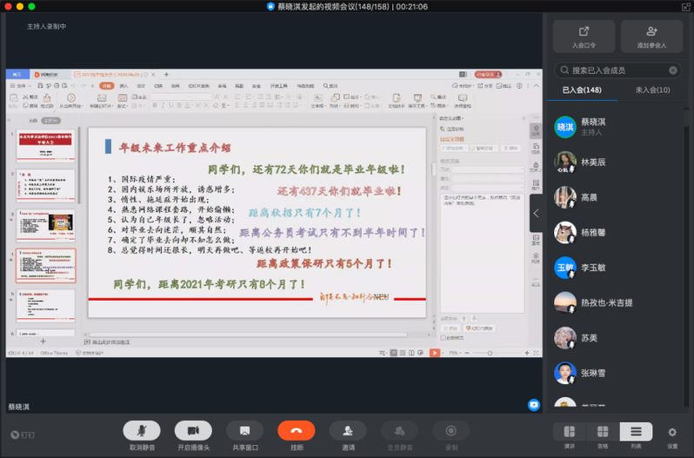This screenshot has width=694, height=458.
Task: Click 幻灯片播放 button in animation pane
Action: pos(480,329)
